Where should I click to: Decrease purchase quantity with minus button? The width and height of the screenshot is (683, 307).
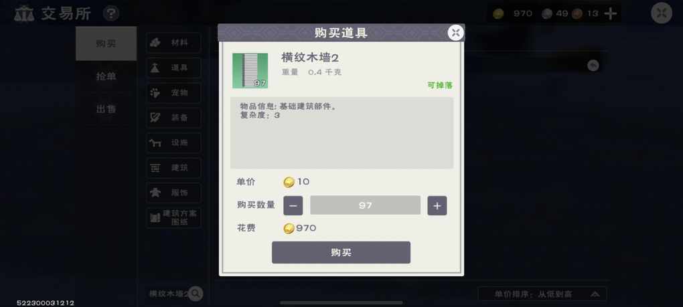293,206
